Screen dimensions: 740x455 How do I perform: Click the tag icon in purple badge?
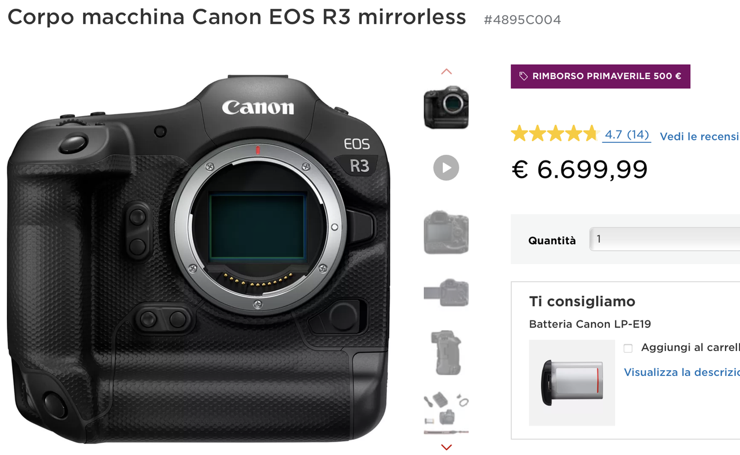click(524, 76)
